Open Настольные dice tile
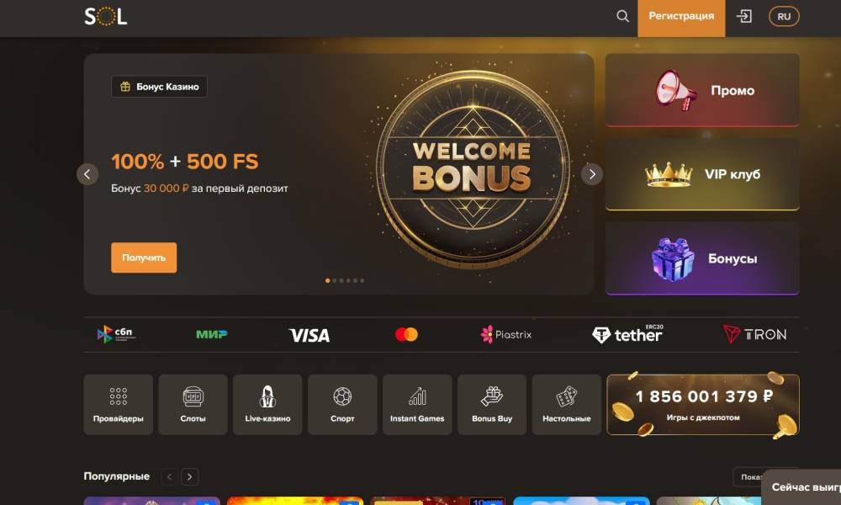The height and width of the screenshot is (505, 841). (x=566, y=405)
